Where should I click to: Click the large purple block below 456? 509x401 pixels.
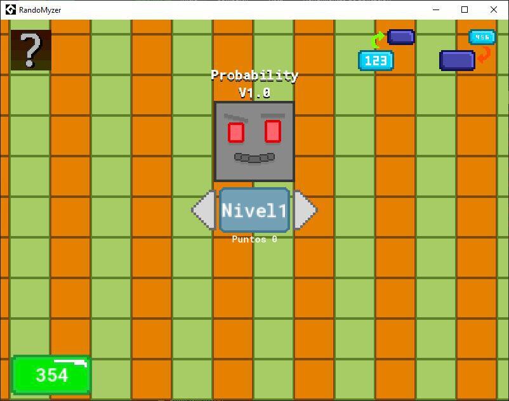(x=457, y=60)
